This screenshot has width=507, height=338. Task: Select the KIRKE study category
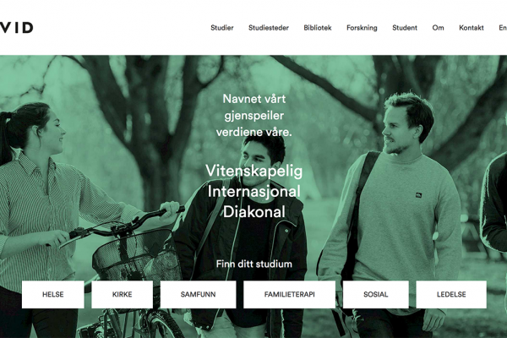(x=122, y=294)
